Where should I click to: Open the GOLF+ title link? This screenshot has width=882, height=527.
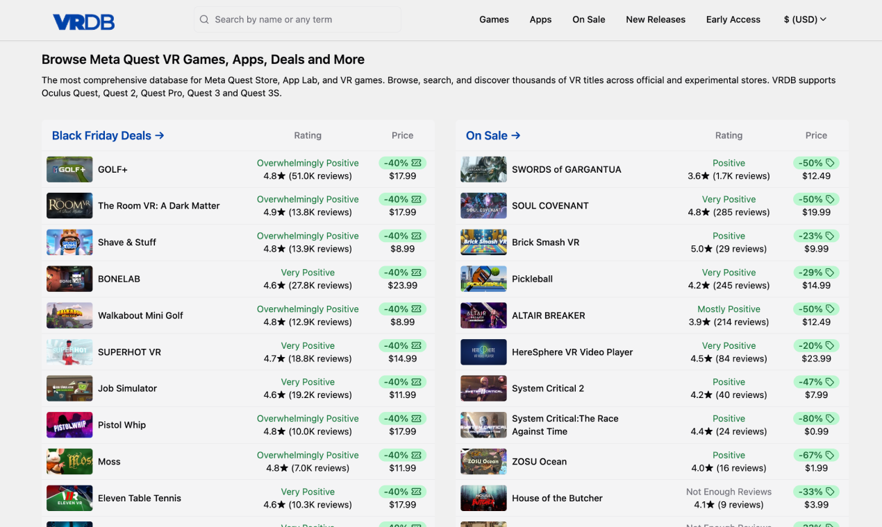pos(113,169)
